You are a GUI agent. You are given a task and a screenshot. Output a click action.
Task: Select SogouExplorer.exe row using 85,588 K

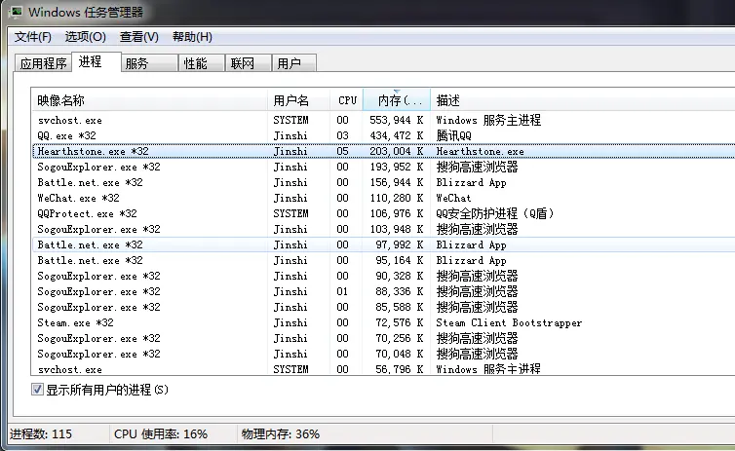point(383,307)
